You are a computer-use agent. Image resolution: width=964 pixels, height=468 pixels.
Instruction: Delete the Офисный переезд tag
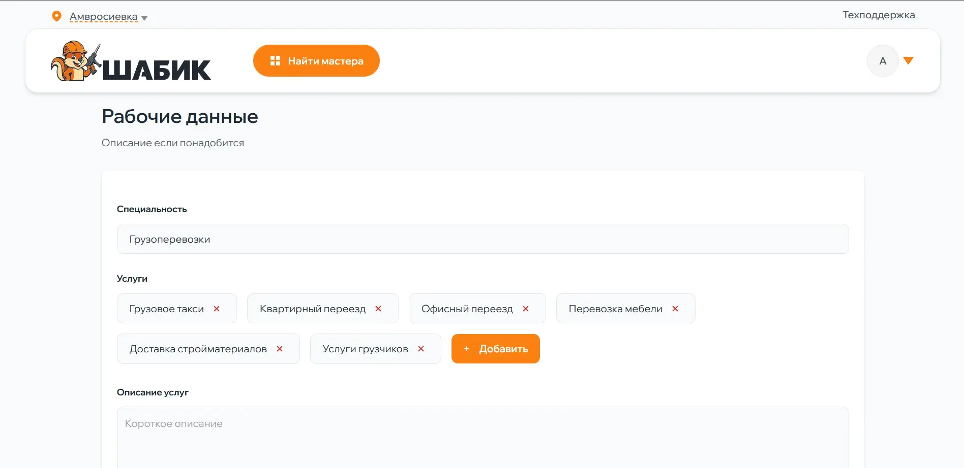(x=526, y=309)
